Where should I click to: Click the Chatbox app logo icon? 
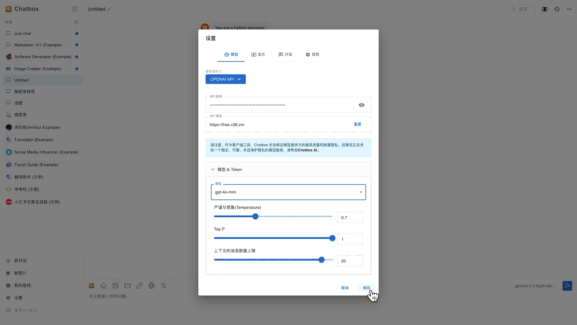[8, 9]
